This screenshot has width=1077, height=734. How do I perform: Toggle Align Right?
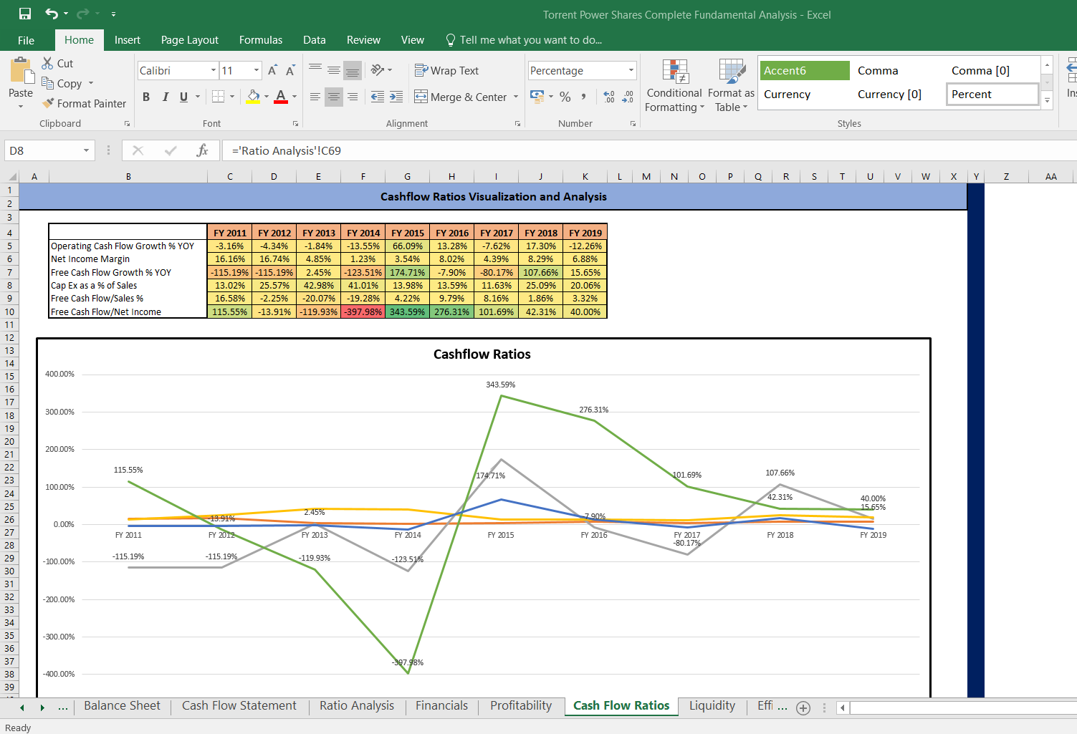pyautogui.click(x=353, y=97)
